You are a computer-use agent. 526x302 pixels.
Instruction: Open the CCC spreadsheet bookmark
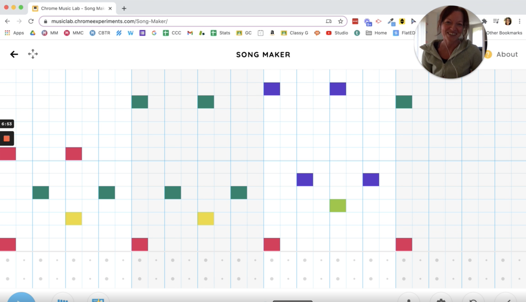click(x=172, y=33)
